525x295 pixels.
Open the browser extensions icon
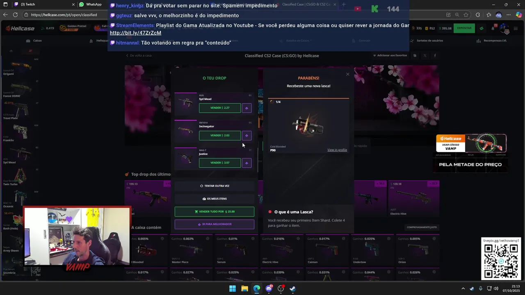tap(478, 15)
